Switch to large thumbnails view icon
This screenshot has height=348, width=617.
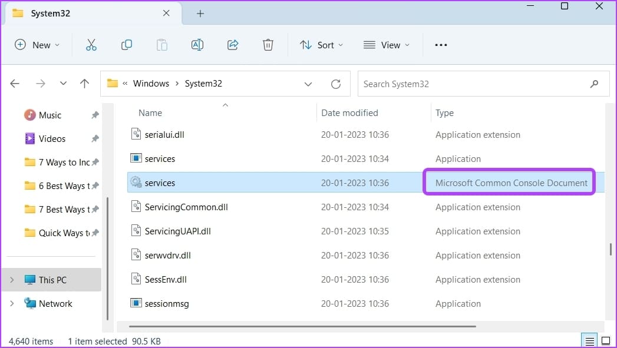coord(606,341)
